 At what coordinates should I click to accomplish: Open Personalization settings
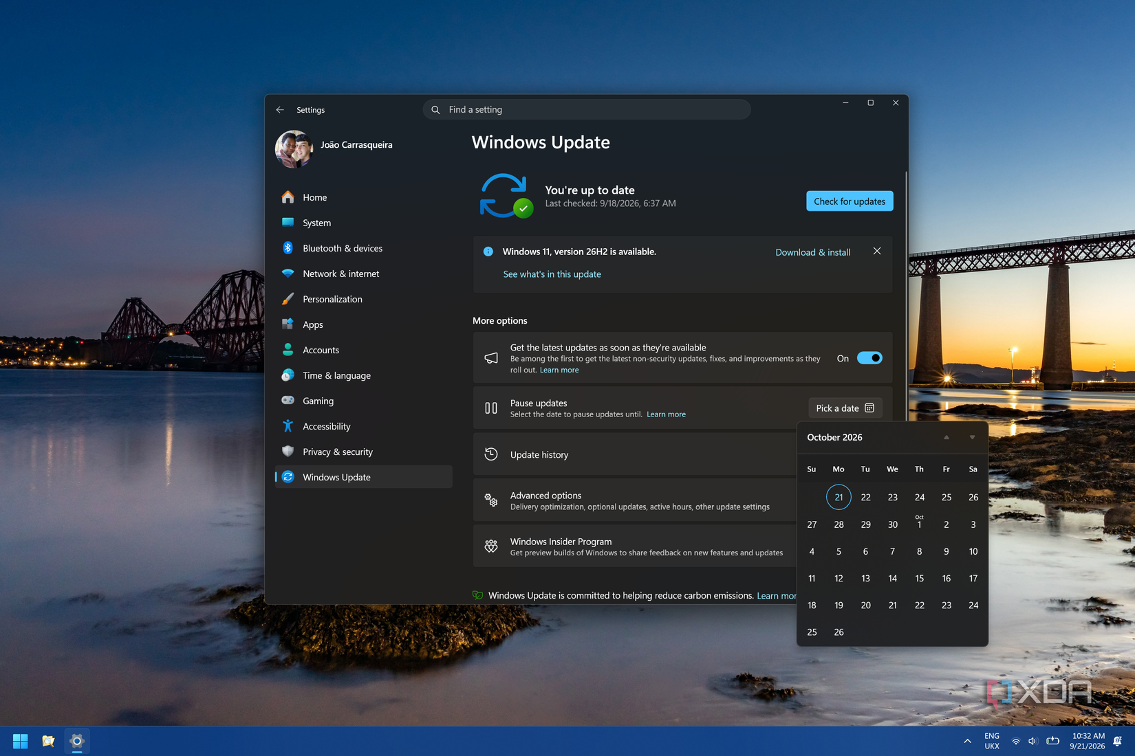click(x=363, y=299)
